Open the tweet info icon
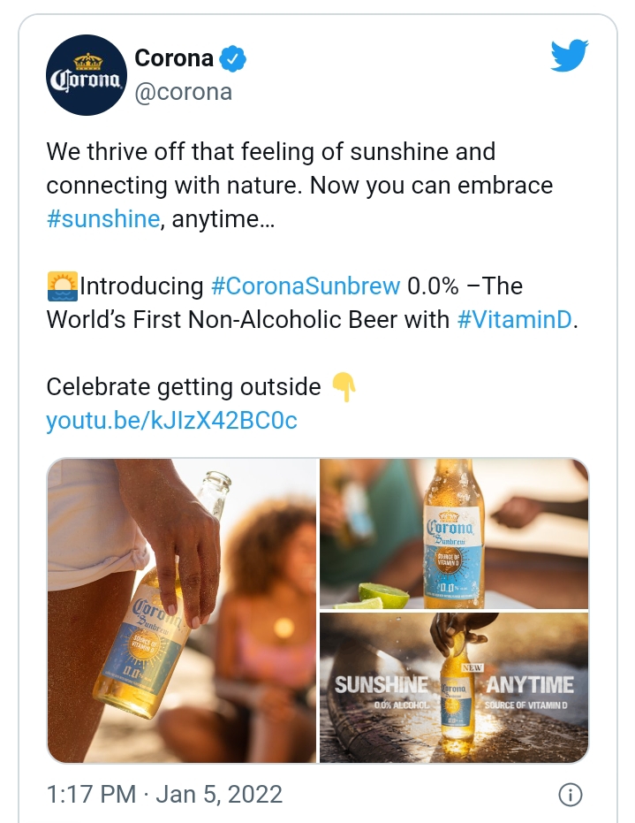 (x=571, y=794)
